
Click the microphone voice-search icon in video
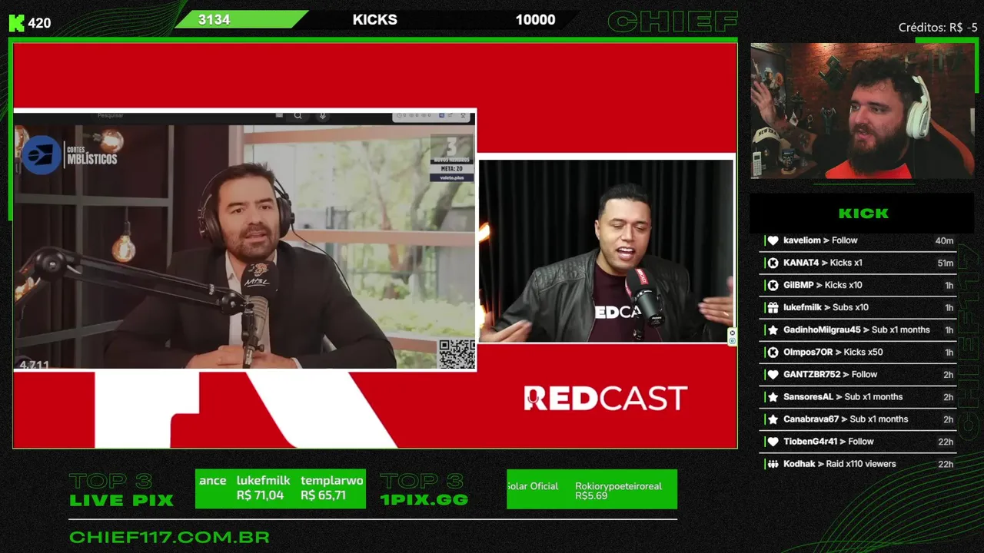click(322, 116)
